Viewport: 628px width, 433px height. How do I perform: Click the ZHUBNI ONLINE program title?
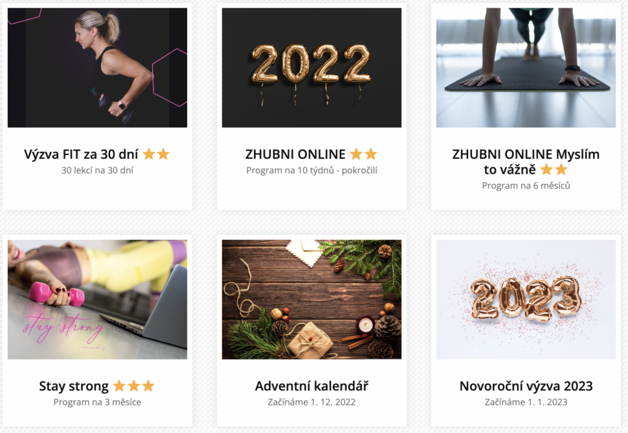[x=295, y=154]
